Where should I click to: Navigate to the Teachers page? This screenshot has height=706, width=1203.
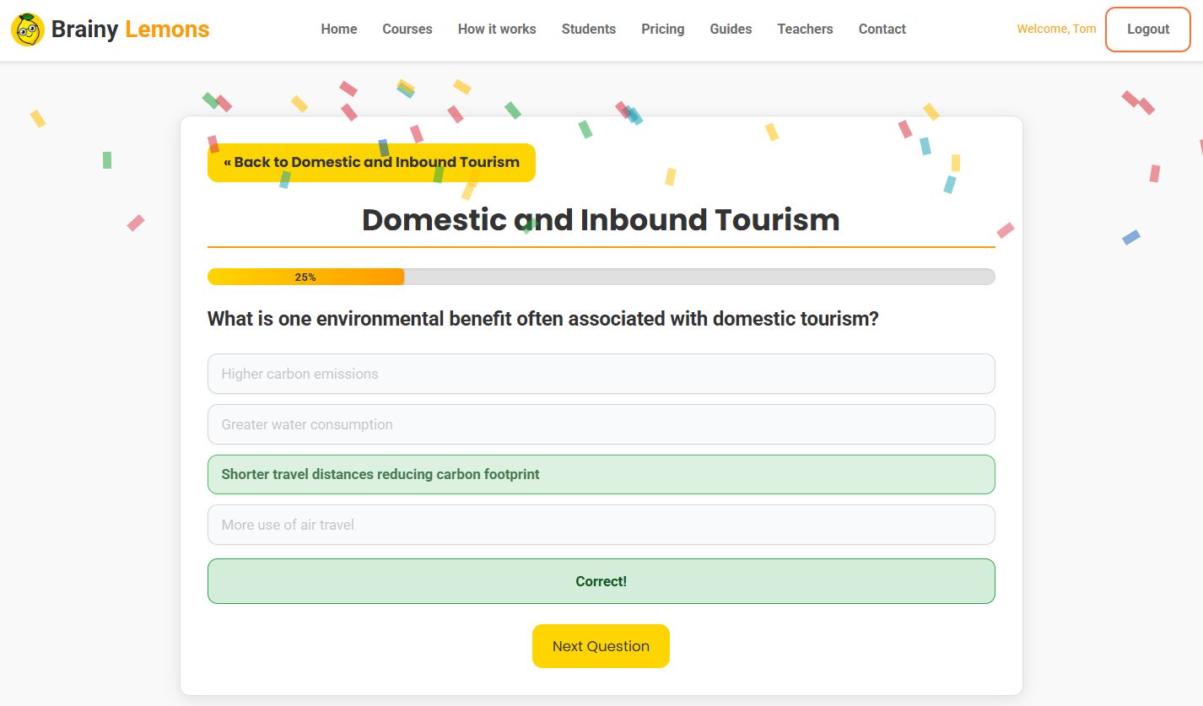(x=805, y=29)
